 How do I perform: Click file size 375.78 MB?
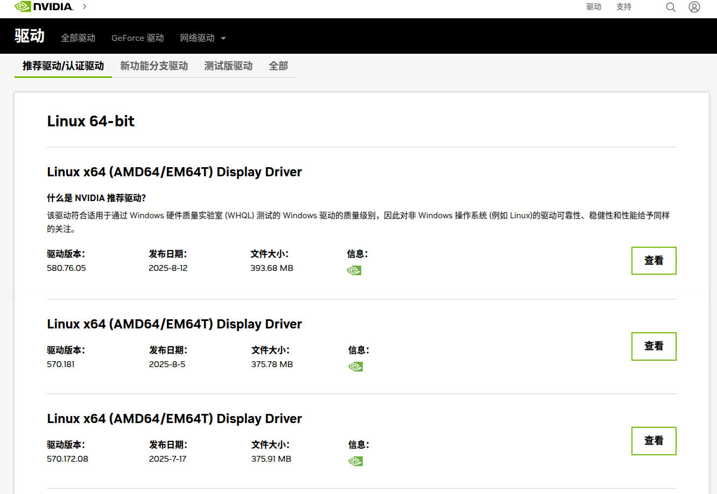272,364
